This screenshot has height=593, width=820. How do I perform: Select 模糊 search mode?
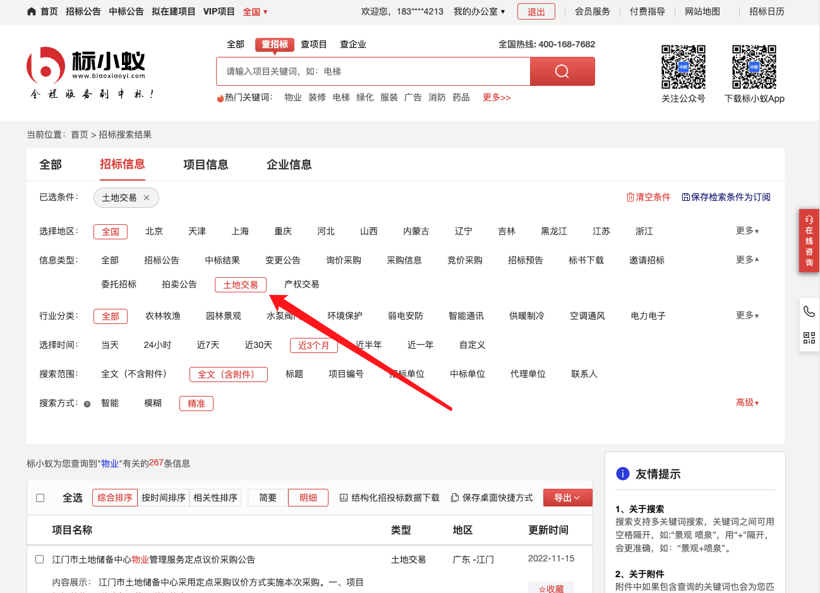(153, 403)
